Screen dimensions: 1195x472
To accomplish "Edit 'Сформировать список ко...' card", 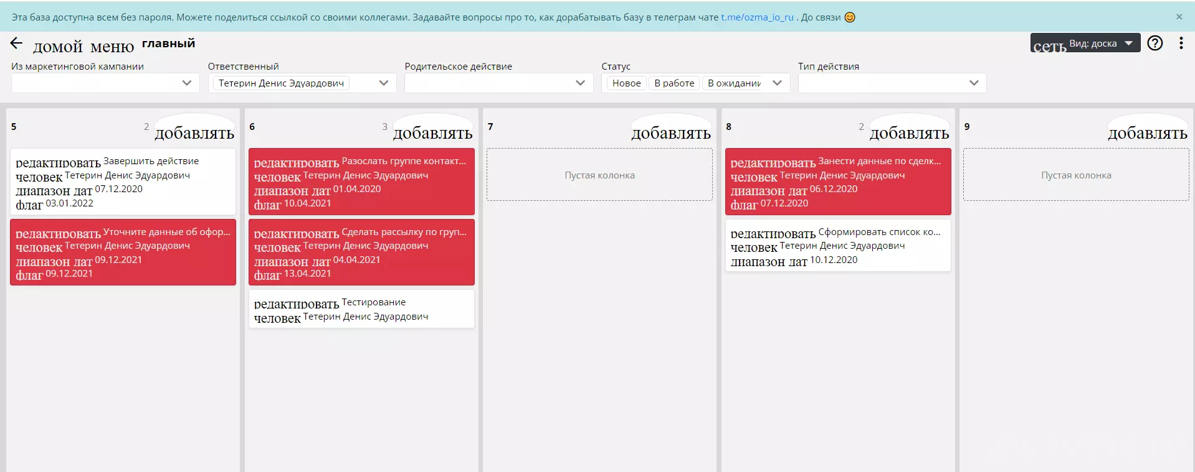I will [x=773, y=233].
